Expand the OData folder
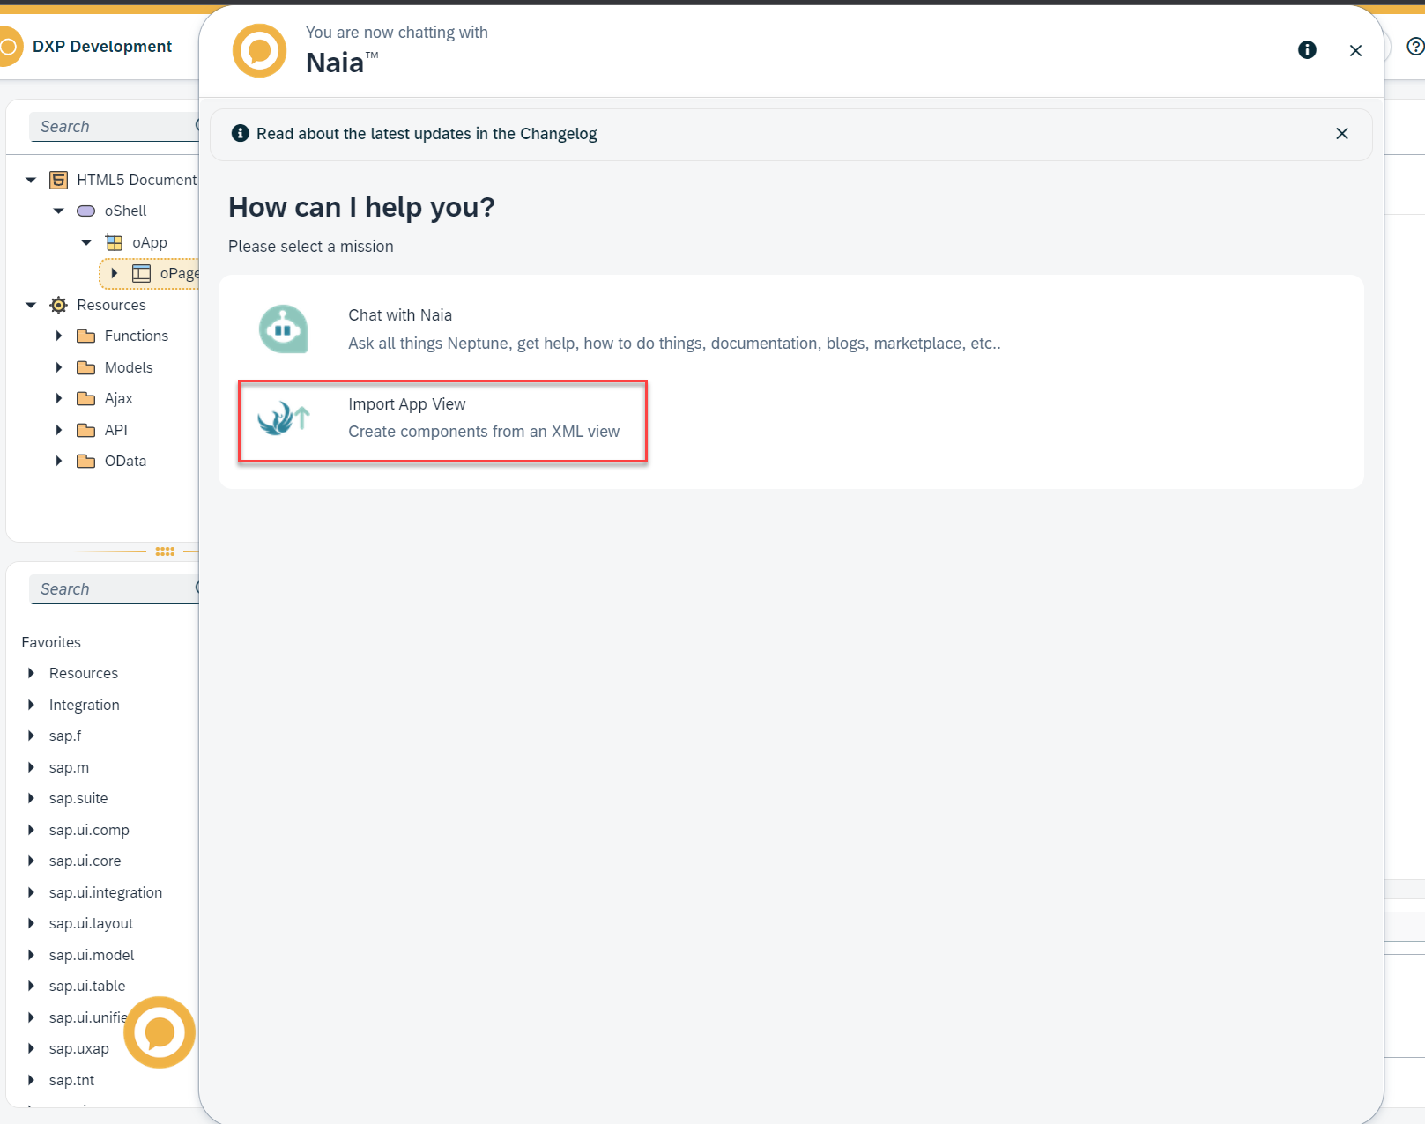 [x=59, y=461]
